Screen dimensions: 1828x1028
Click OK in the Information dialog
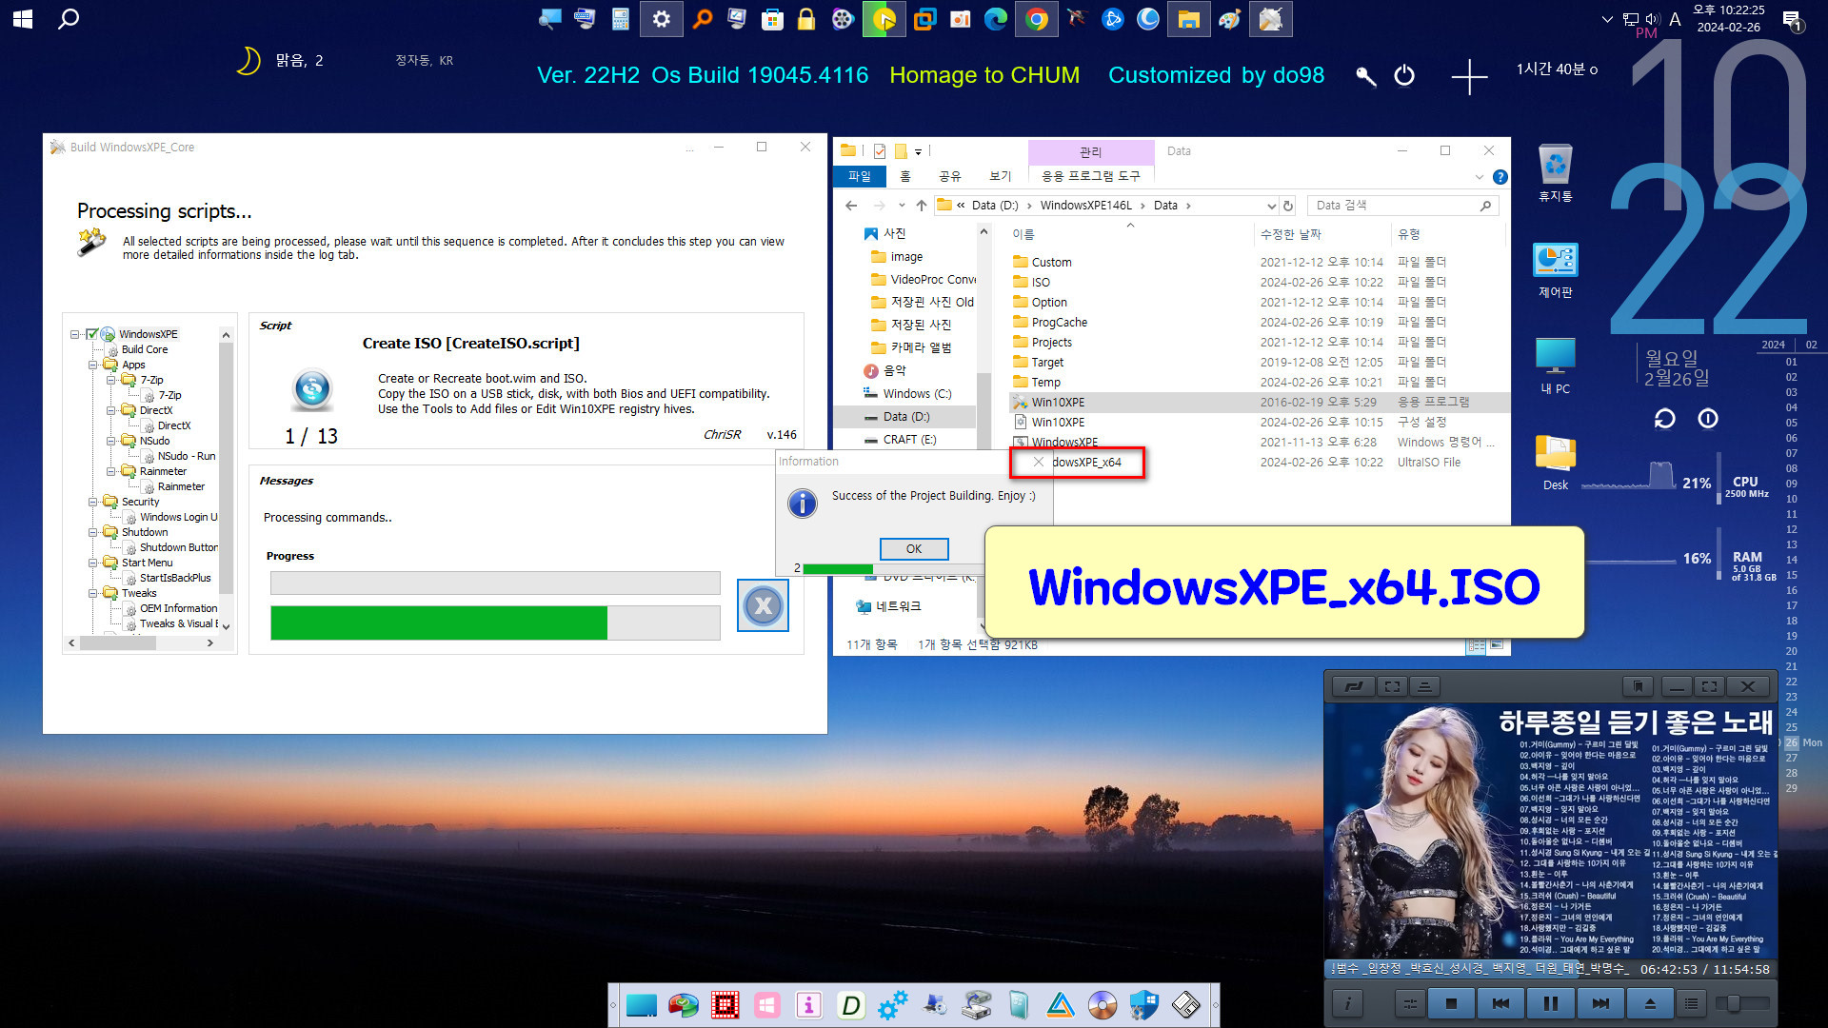pyautogui.click(x=914, y=549)
